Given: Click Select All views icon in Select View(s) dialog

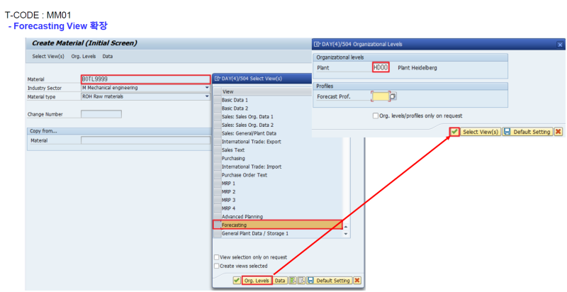Looking at the screenshot, I should click(293, 281).
